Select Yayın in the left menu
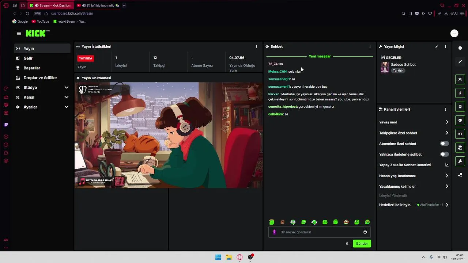This screenshot has height=263, width=468. click(x=42, y=49)
